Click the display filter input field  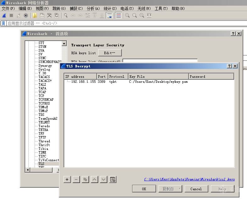click(x=126, y=23)
